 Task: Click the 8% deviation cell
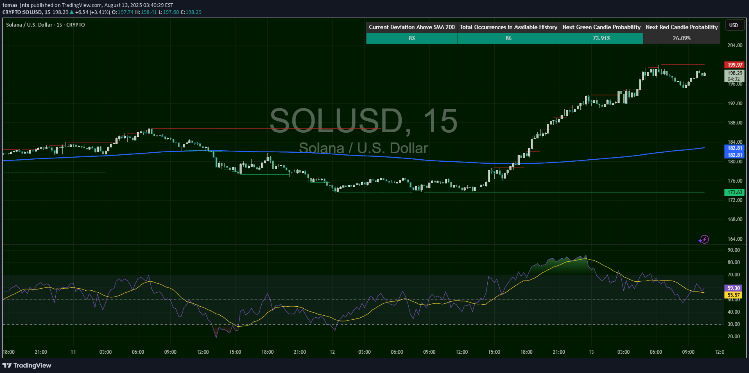412,38
